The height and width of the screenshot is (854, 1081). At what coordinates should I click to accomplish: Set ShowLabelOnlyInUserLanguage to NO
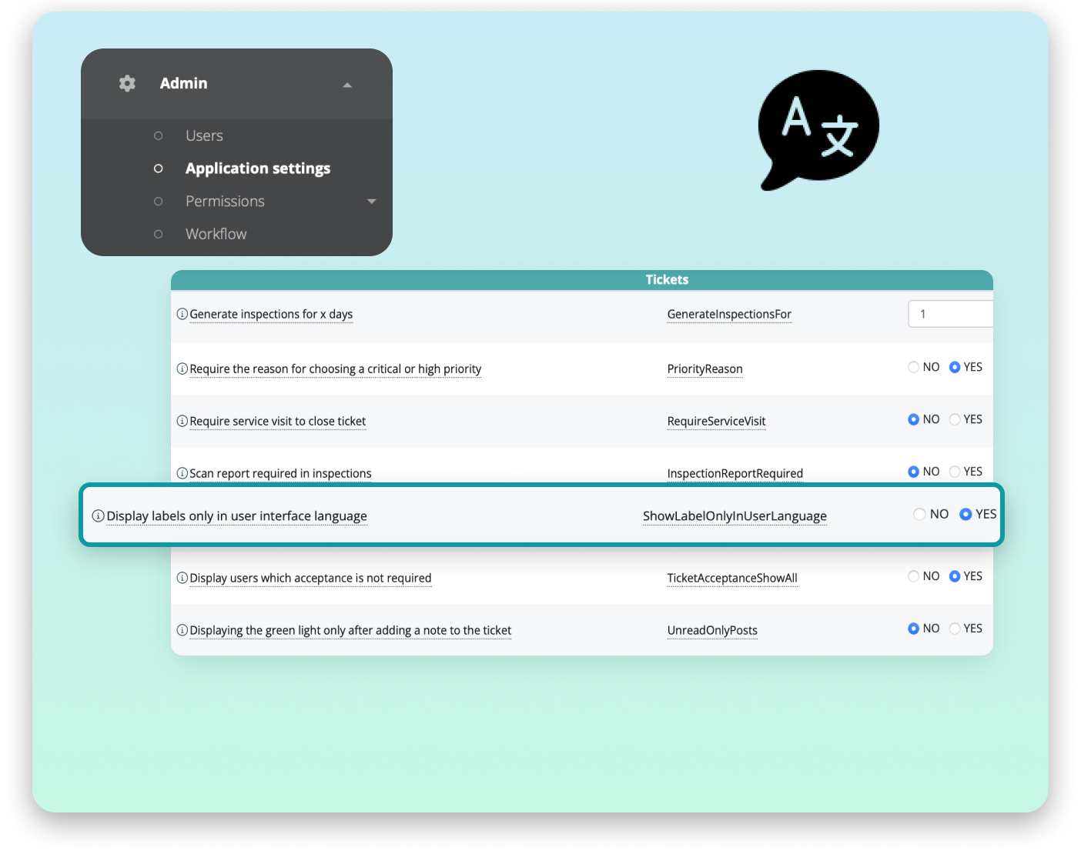point(919,514)
